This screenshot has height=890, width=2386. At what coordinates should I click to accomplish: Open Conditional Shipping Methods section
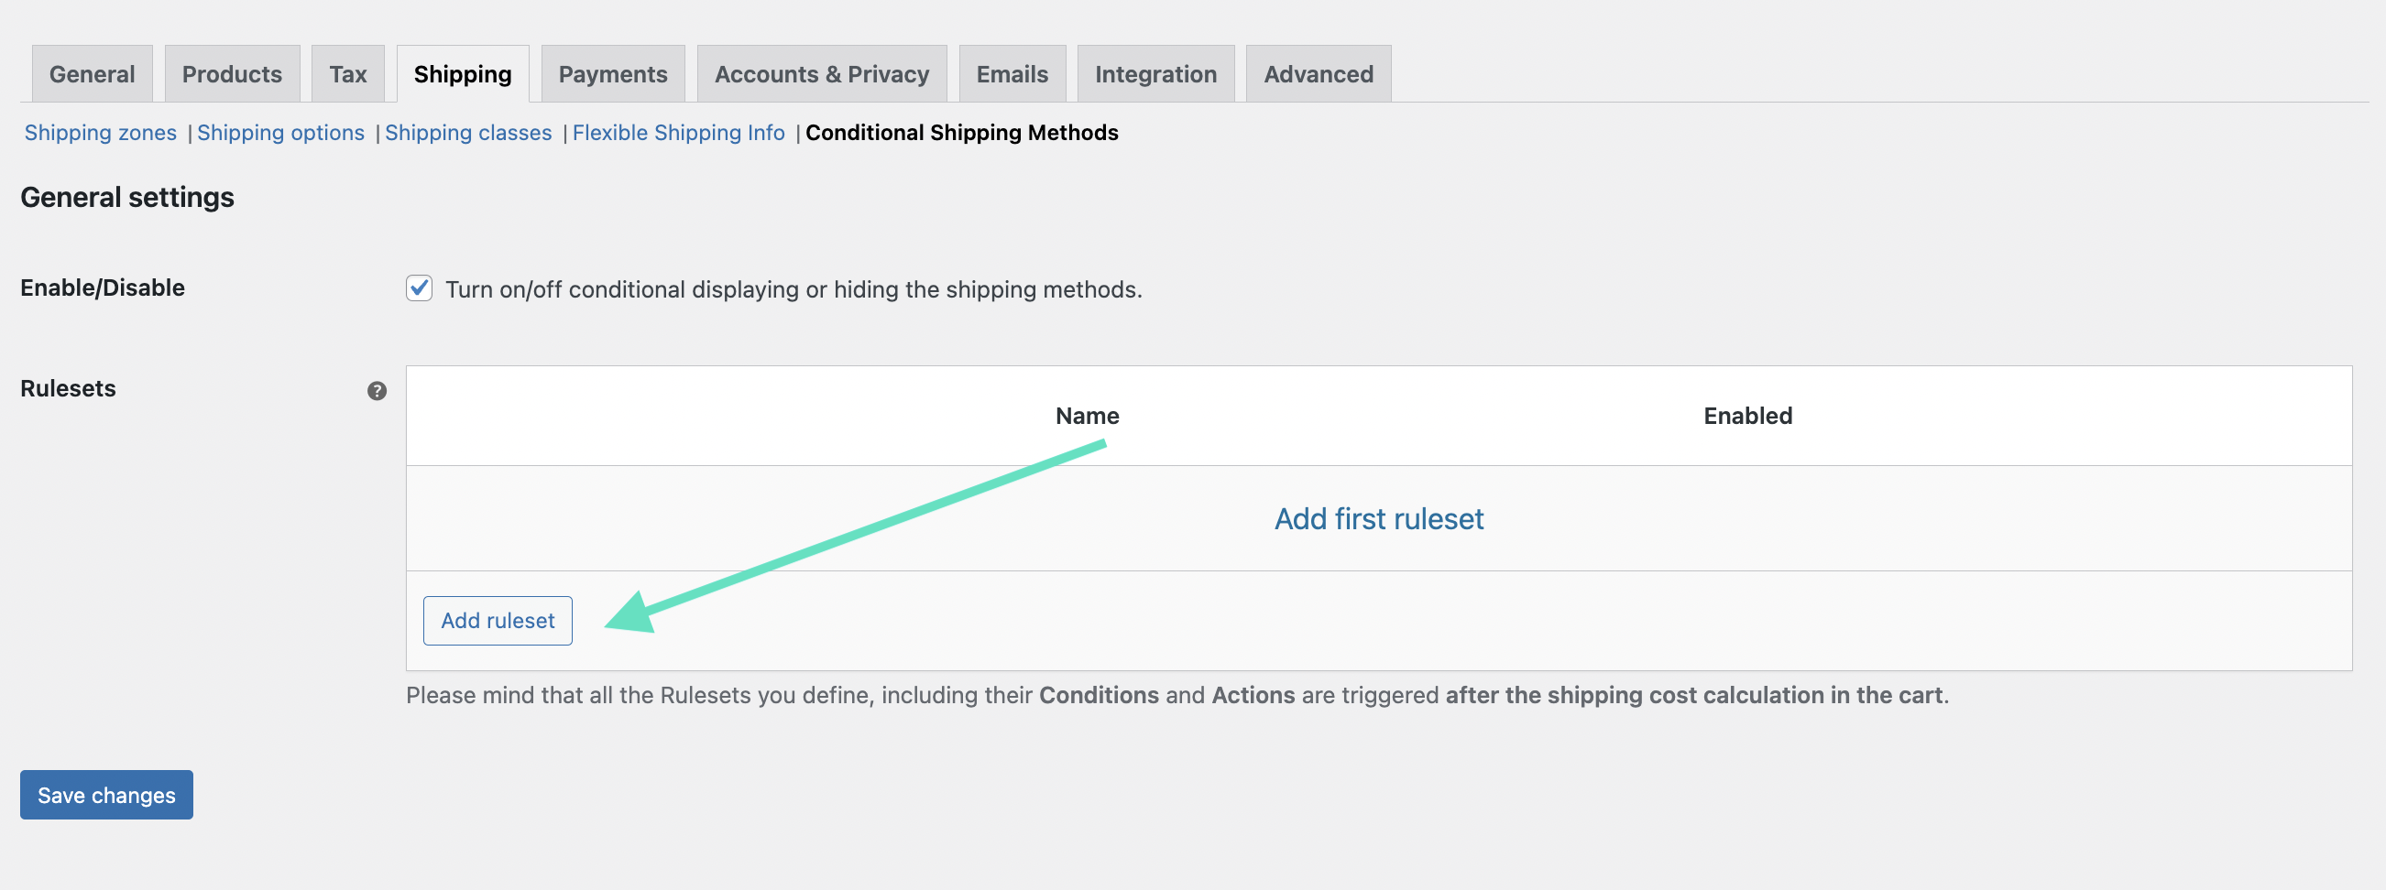(961, 132)
